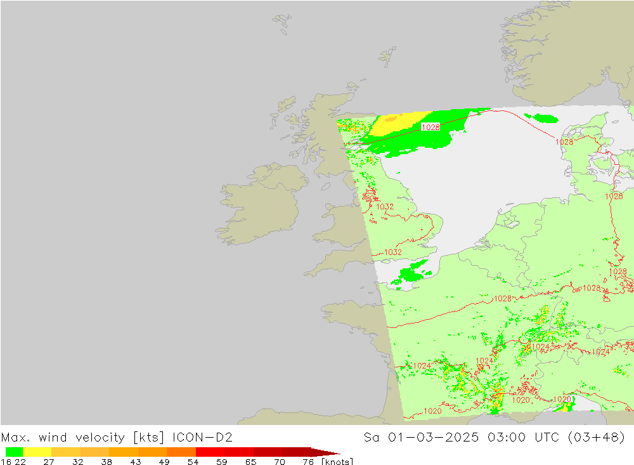Click the dark red swatch between 70 and 76

[x=296, y=452]
